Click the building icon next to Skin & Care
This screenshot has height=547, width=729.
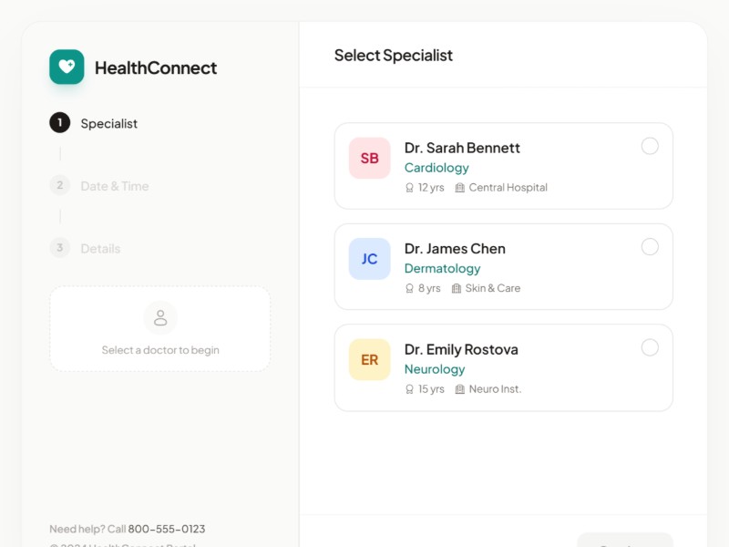456,288
